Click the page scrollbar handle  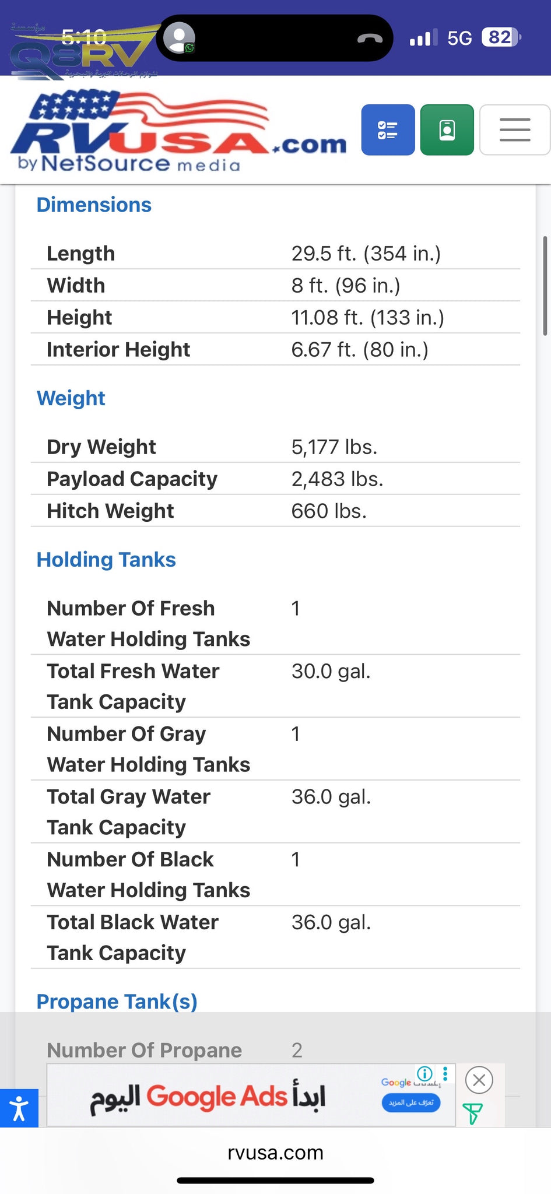(545, 286)
